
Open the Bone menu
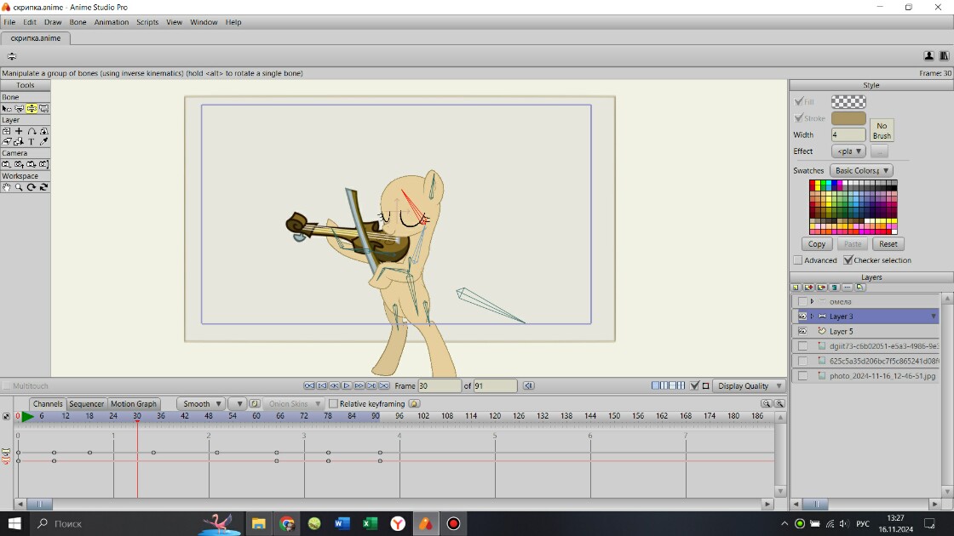click(78, 22)
